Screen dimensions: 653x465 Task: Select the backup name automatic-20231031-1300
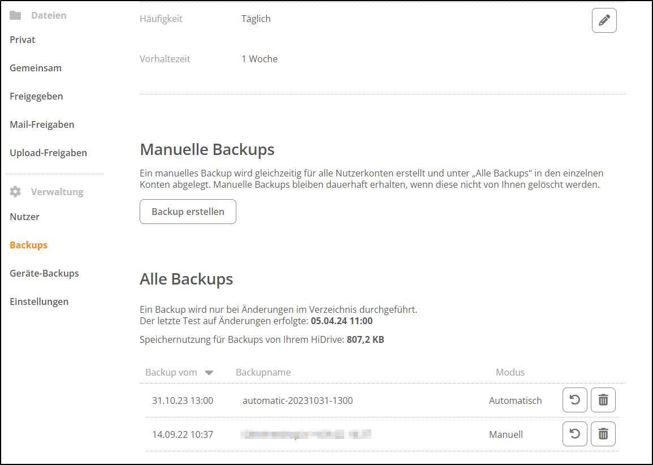coord(298,401)
